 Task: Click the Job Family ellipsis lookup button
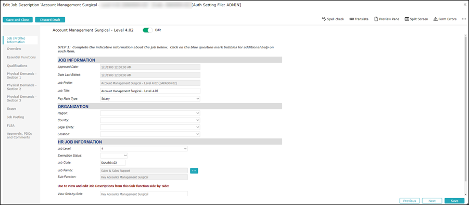[194, 171]
